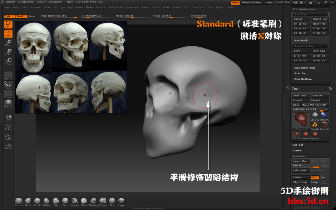Switch to the Move transform tool
This screenshot has height=210, width=336.
coord(8,43)
